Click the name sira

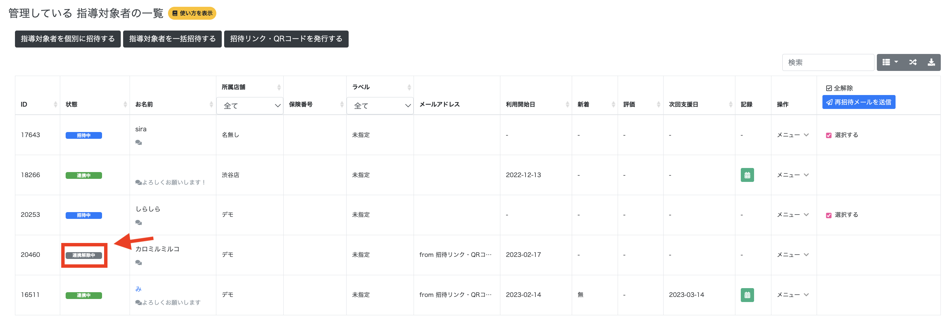point(141,129)
